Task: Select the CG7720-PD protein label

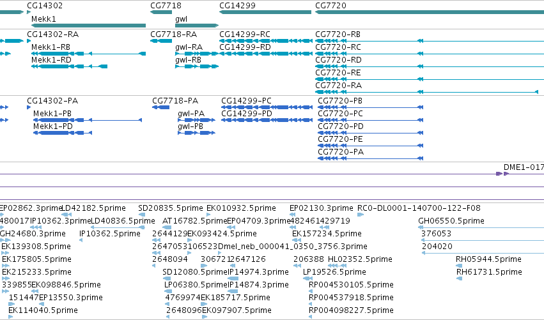Action: point(341,126)
